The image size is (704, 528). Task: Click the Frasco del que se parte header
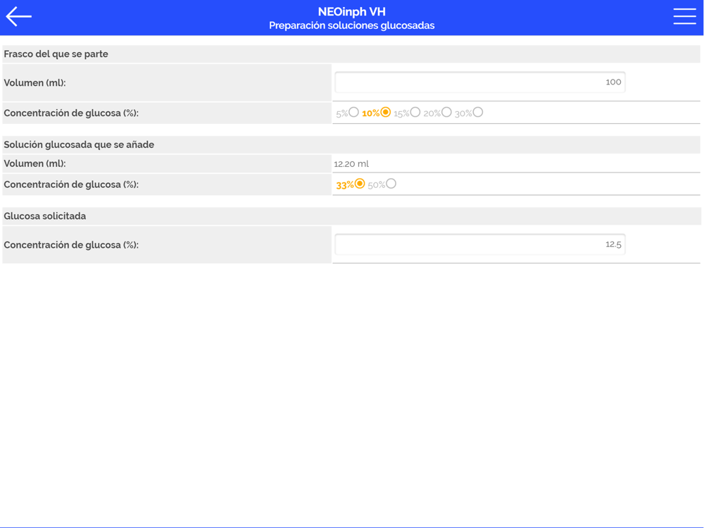[x=56, y=54]
